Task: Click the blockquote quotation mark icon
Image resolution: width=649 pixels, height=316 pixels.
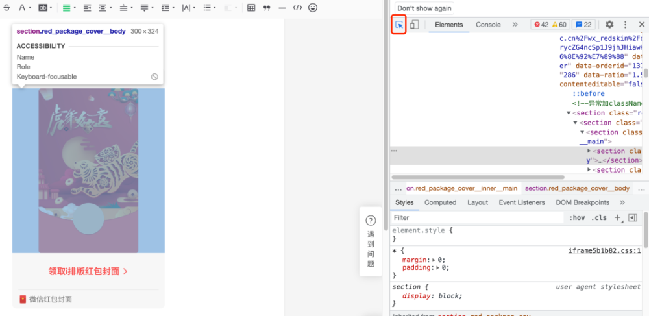Action: [267, 8]
